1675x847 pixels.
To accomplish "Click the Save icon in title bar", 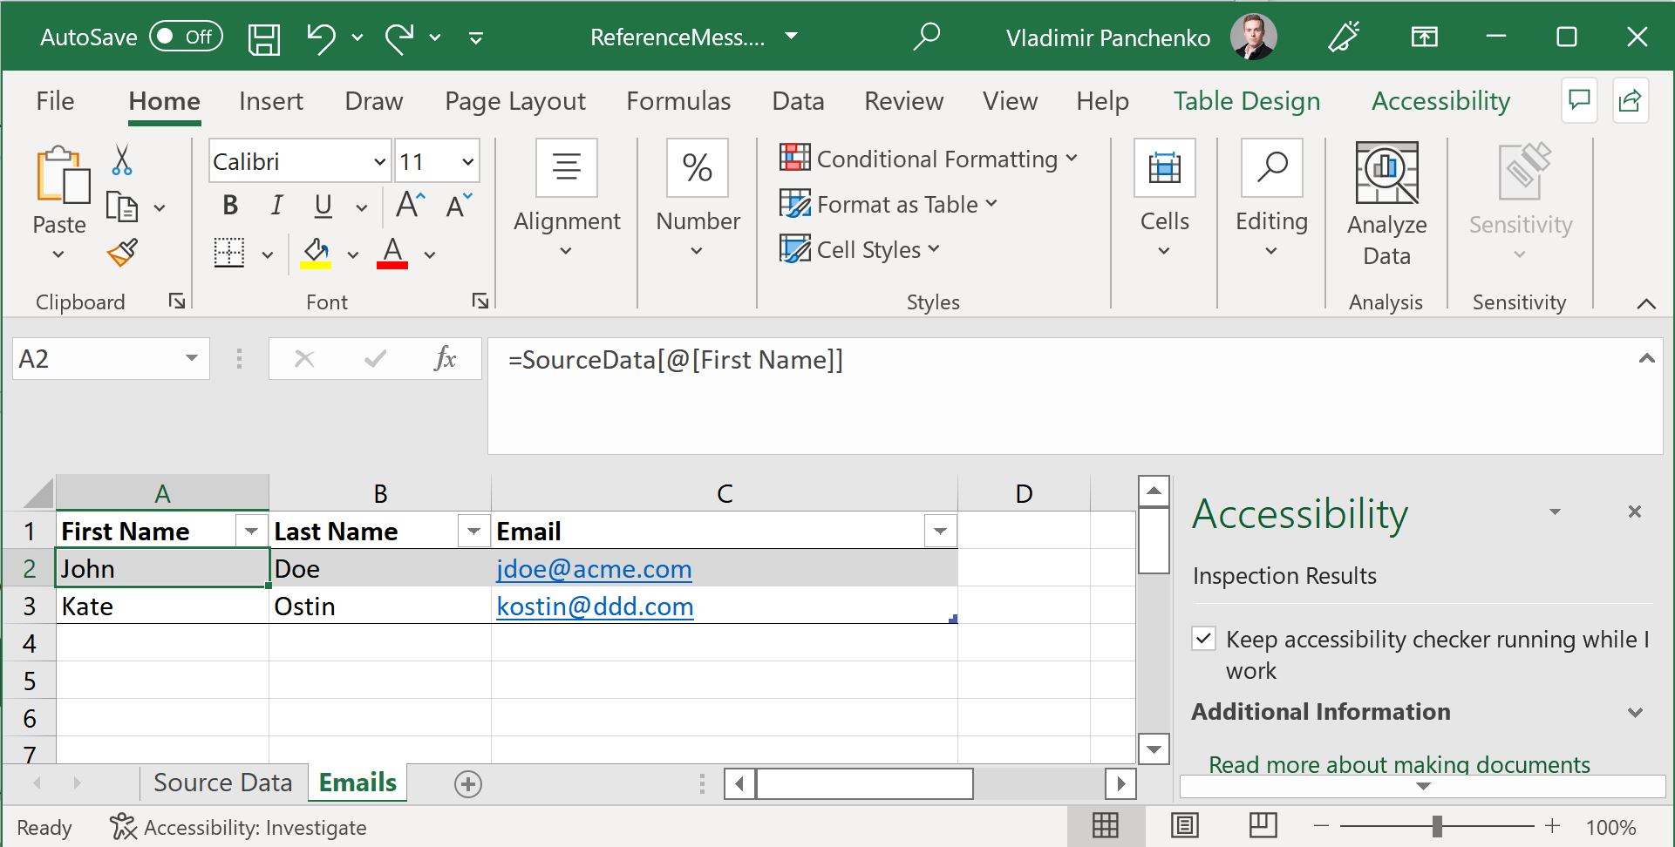I will pos(263,38).
